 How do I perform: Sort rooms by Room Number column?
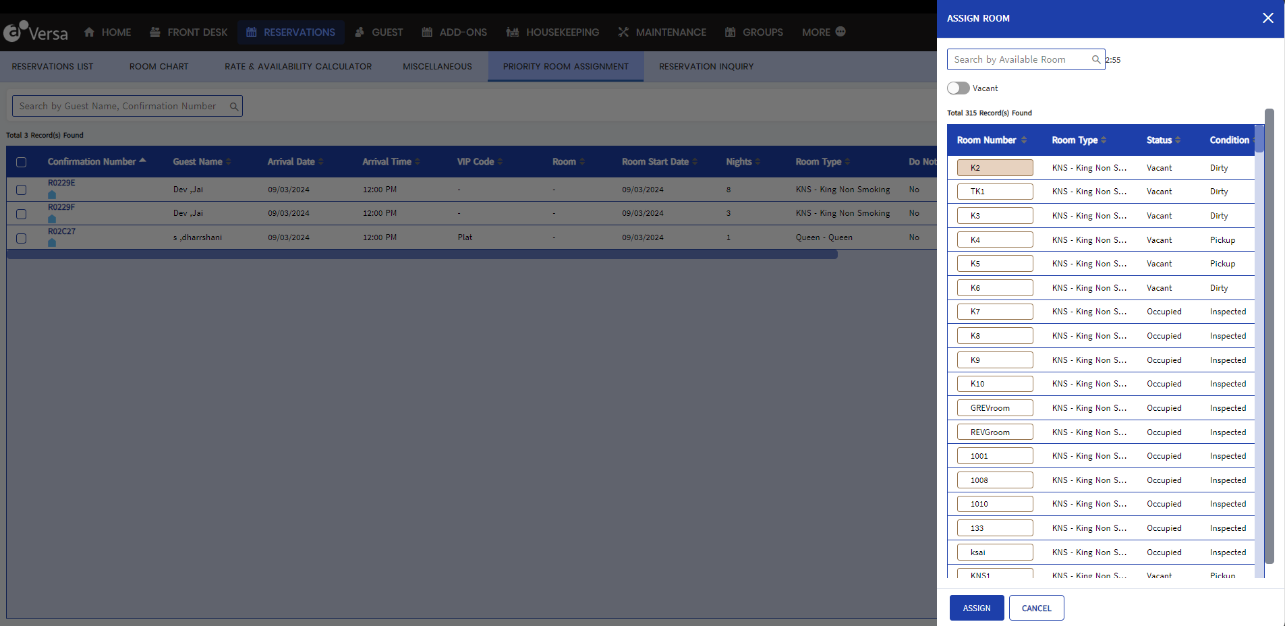pyautogui.click(x=989, y=140)
